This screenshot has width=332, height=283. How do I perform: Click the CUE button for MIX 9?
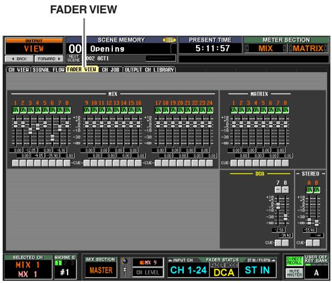87,163
